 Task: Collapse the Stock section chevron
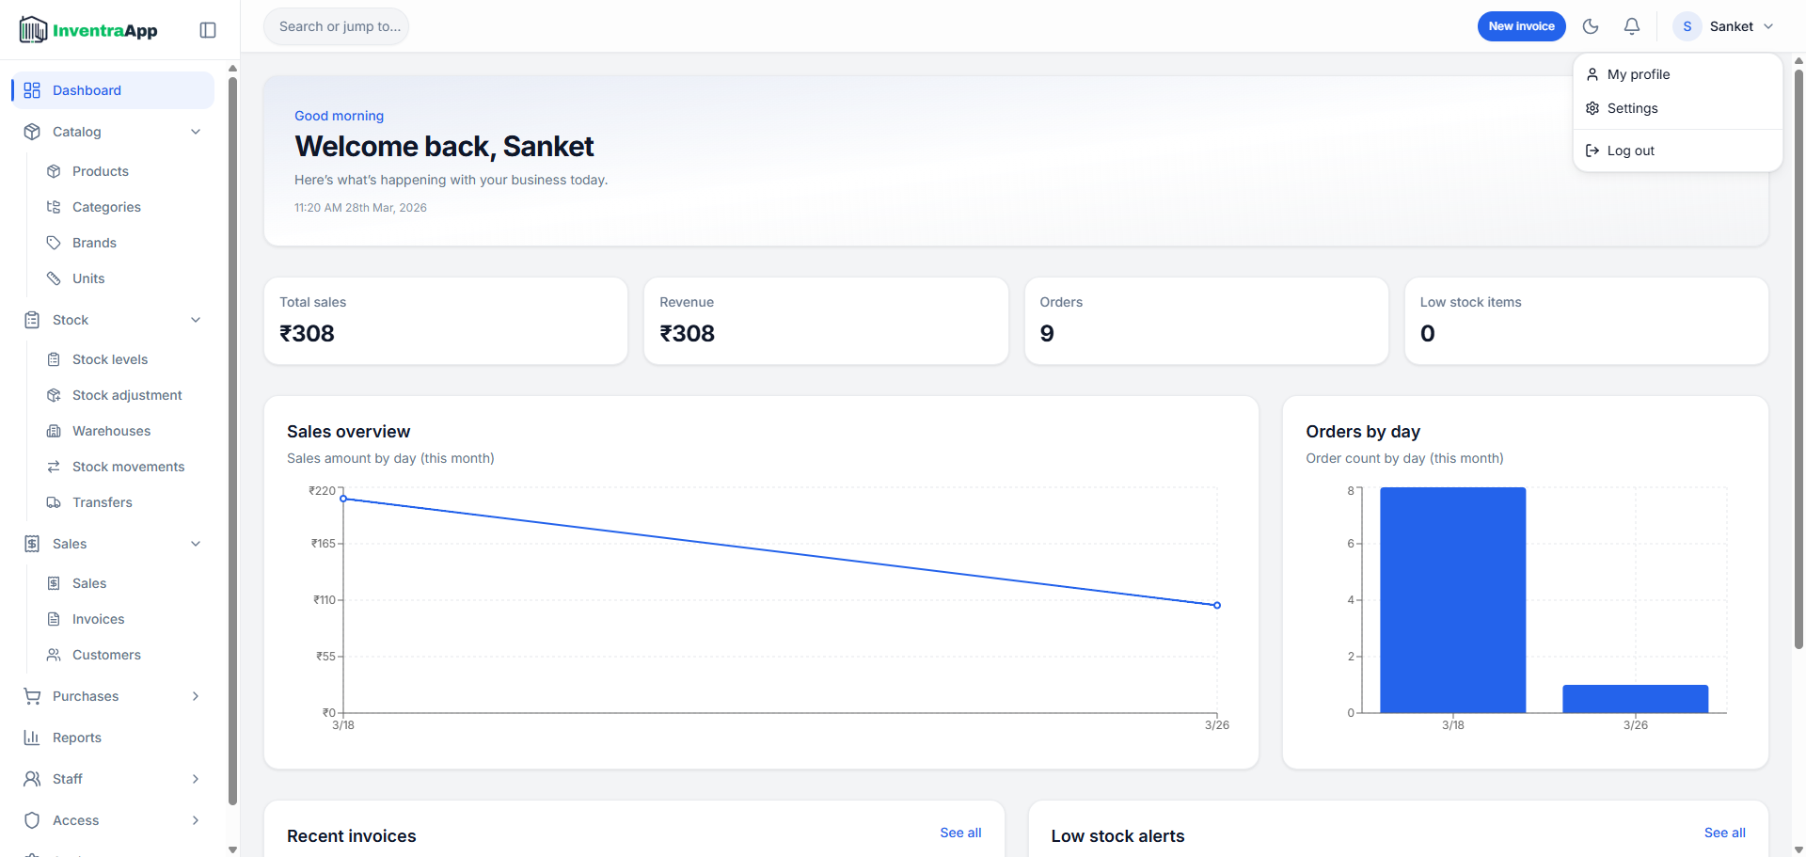[x=196, y=319]
